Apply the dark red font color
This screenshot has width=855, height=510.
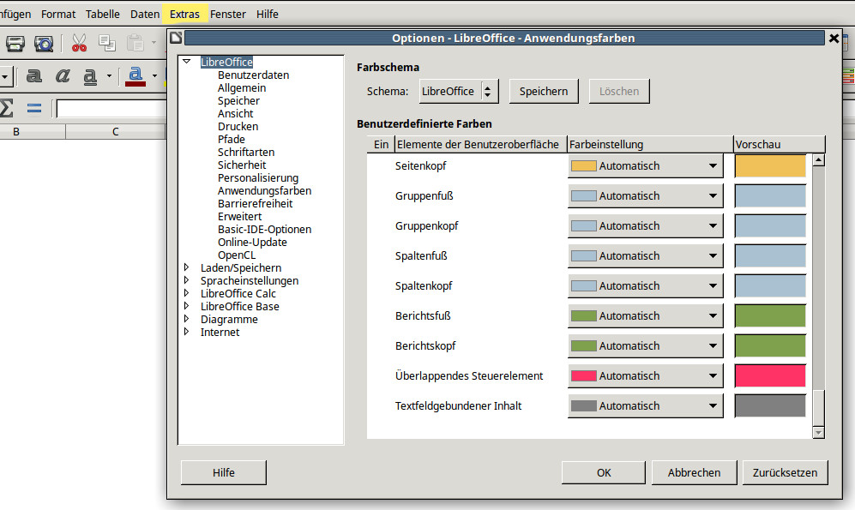point(135,76)
